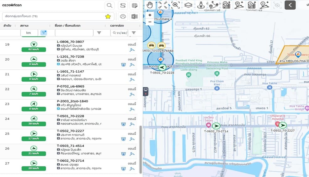Open vehicle name column filter options

point(99,33)
